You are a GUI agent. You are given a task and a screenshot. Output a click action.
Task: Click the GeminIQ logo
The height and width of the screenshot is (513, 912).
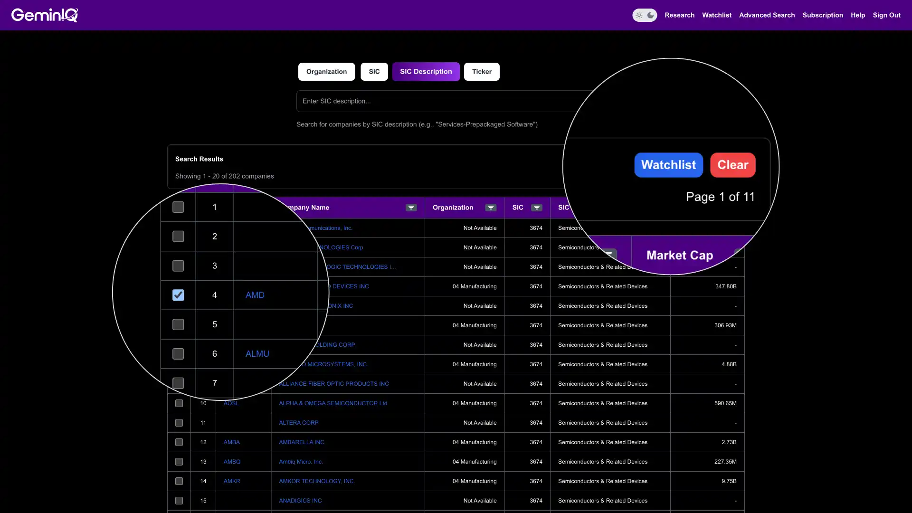coord(44,15)
